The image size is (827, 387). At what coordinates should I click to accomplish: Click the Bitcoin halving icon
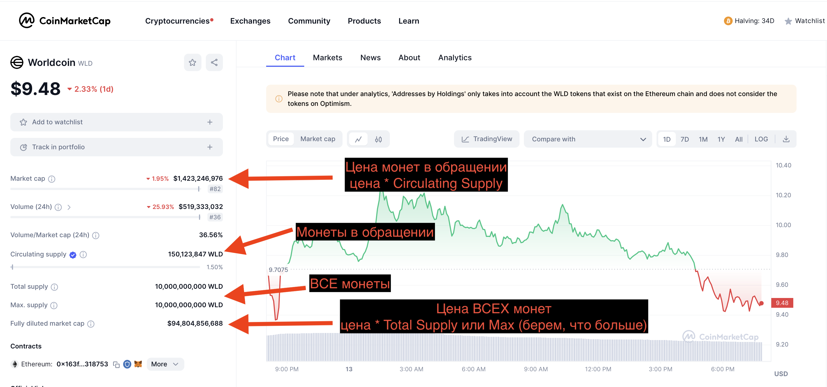[x=728, y=21]
